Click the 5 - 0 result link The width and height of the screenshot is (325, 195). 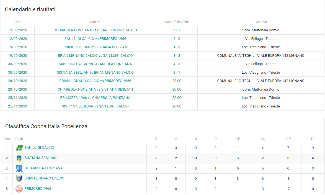point(177,39)
